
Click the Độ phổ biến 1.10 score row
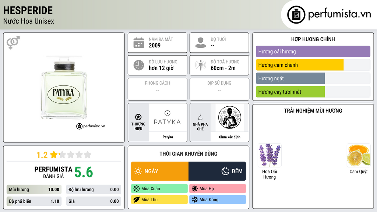(34, 201)
